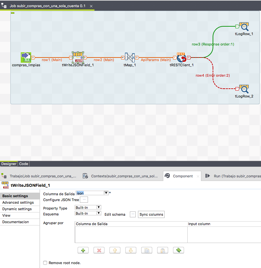The image size is (261, 268).
Task: Open the Run view tab
Action: [x=233, y=176]
